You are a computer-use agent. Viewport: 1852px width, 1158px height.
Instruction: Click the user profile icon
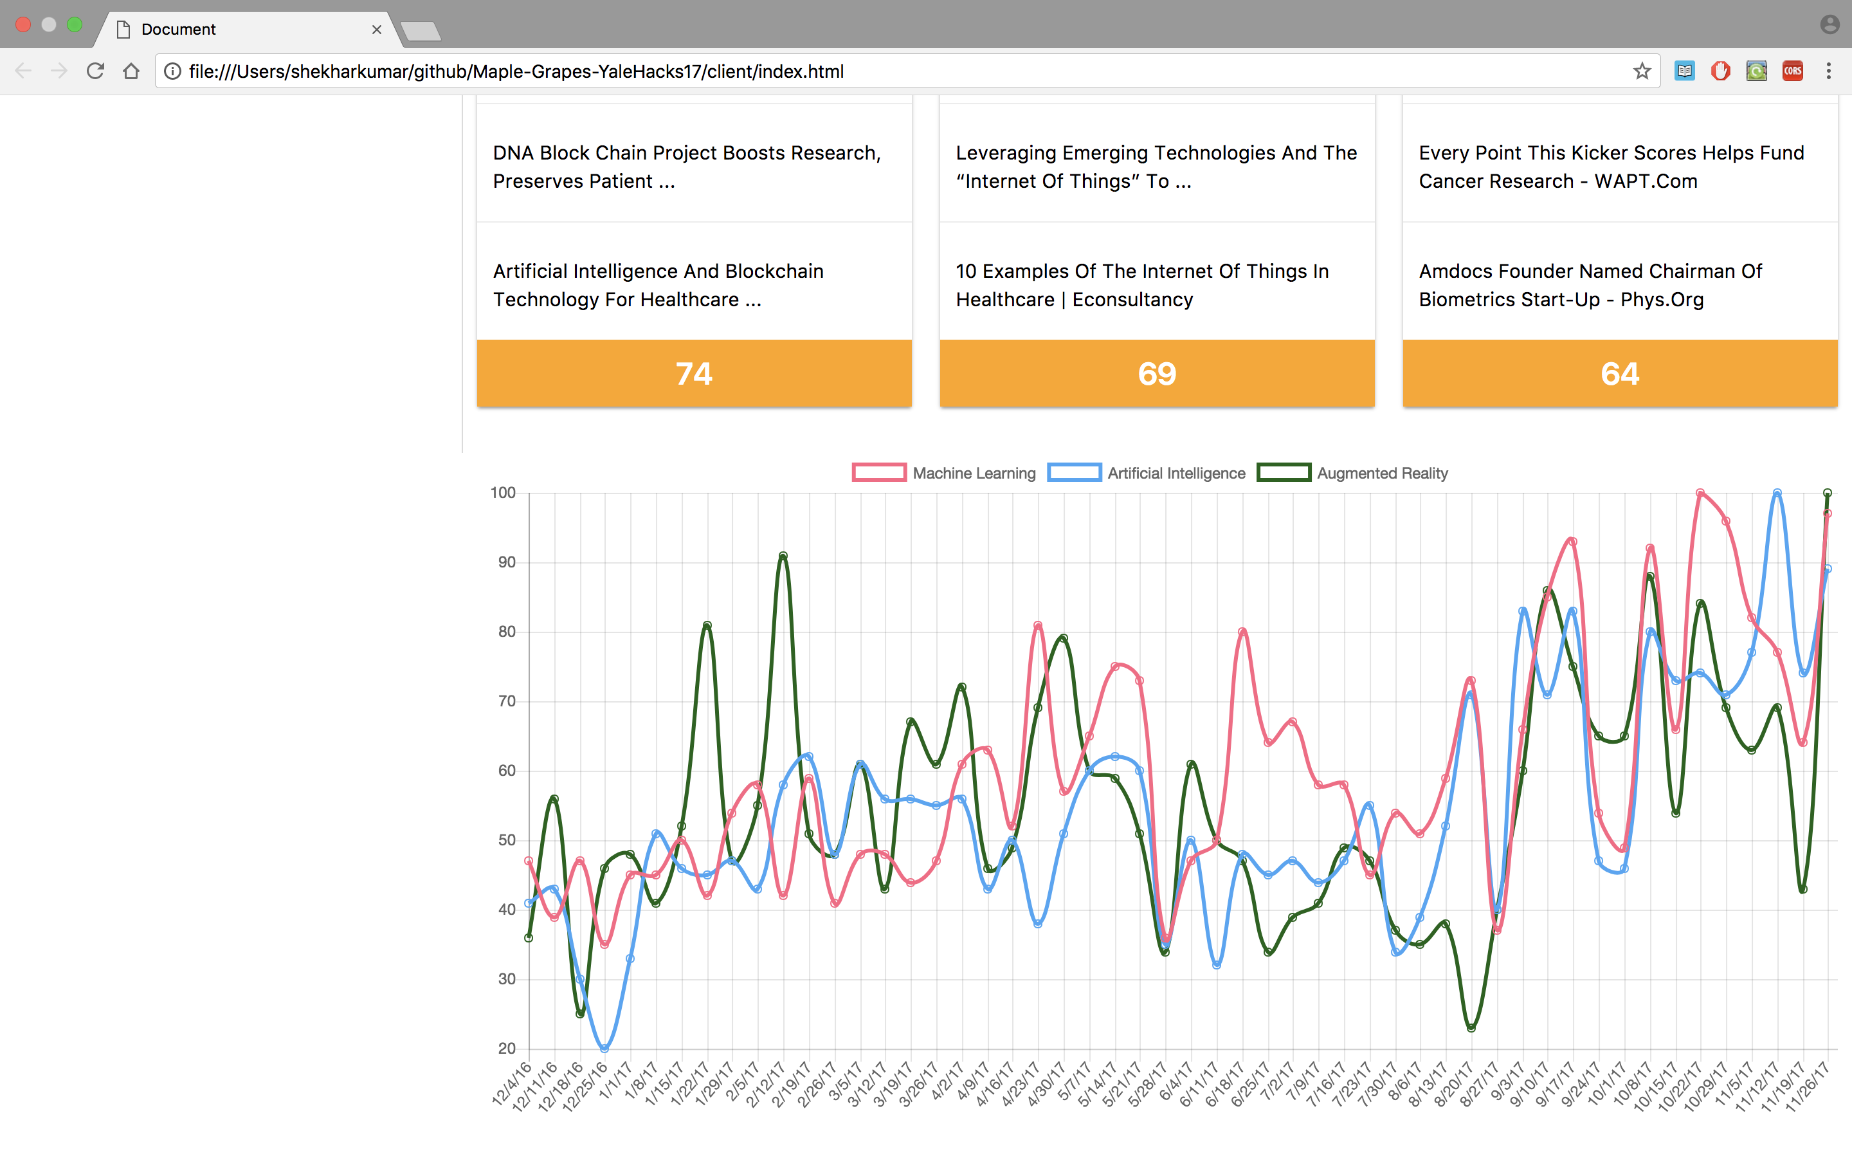tap(1829, 24)
